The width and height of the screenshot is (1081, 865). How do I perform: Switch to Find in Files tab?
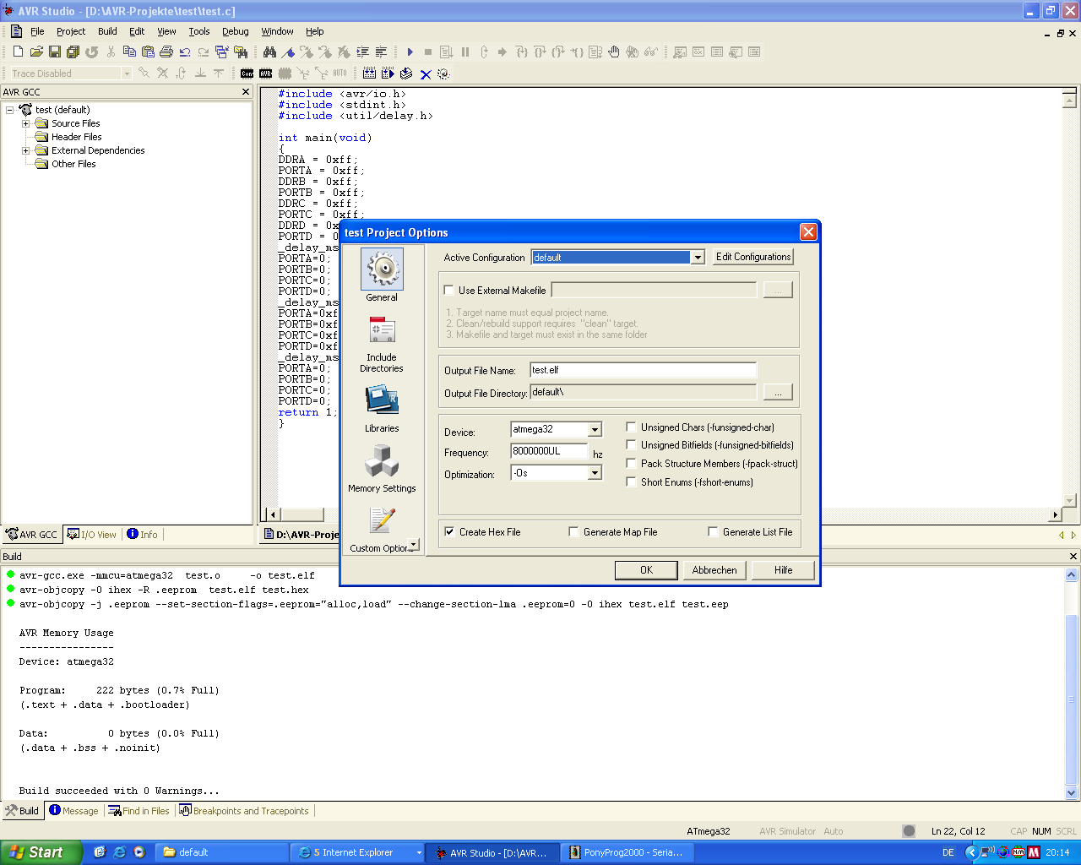[139, 811]
